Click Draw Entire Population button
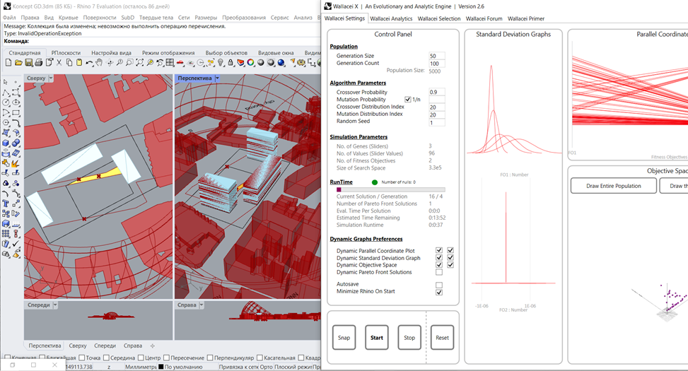Image resolution: width=688 pixels, height=371 pixels. click(614, 185)
